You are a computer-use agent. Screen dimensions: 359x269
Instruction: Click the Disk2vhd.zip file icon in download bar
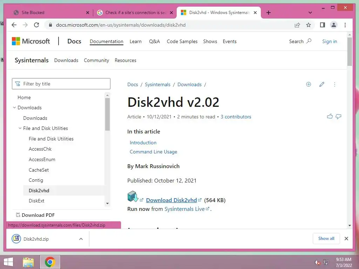point(16,239)
